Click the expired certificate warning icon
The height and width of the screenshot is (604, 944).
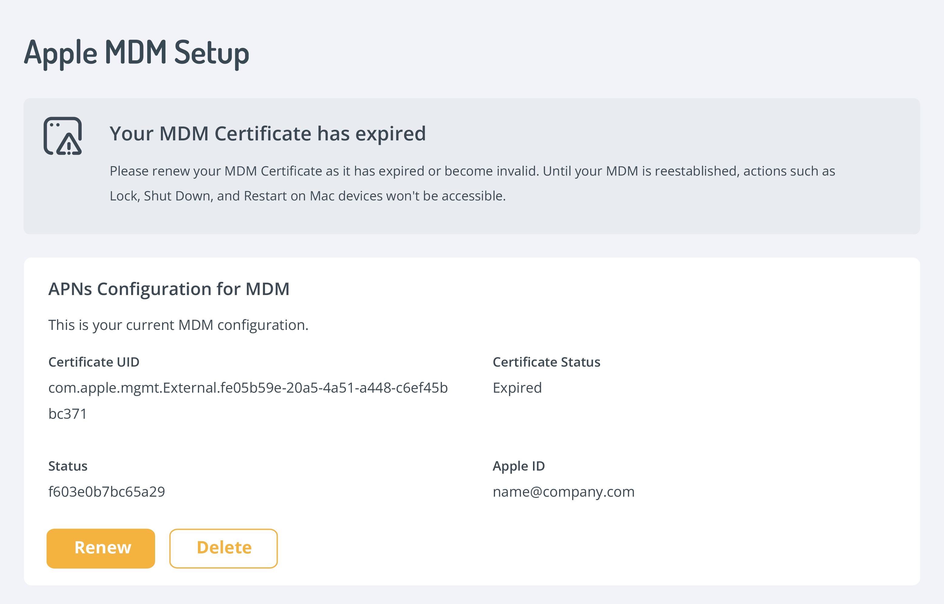(x=63, y=136)
